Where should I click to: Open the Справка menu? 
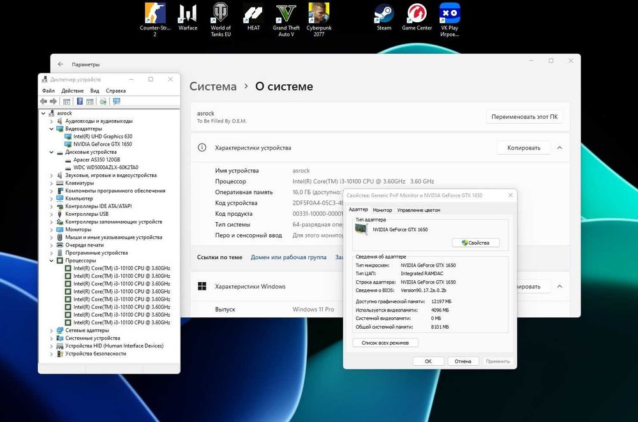[x=116, y=91]
